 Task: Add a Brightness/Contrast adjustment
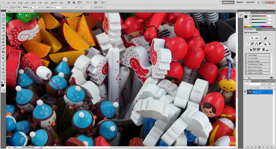(x=252, y=38)
